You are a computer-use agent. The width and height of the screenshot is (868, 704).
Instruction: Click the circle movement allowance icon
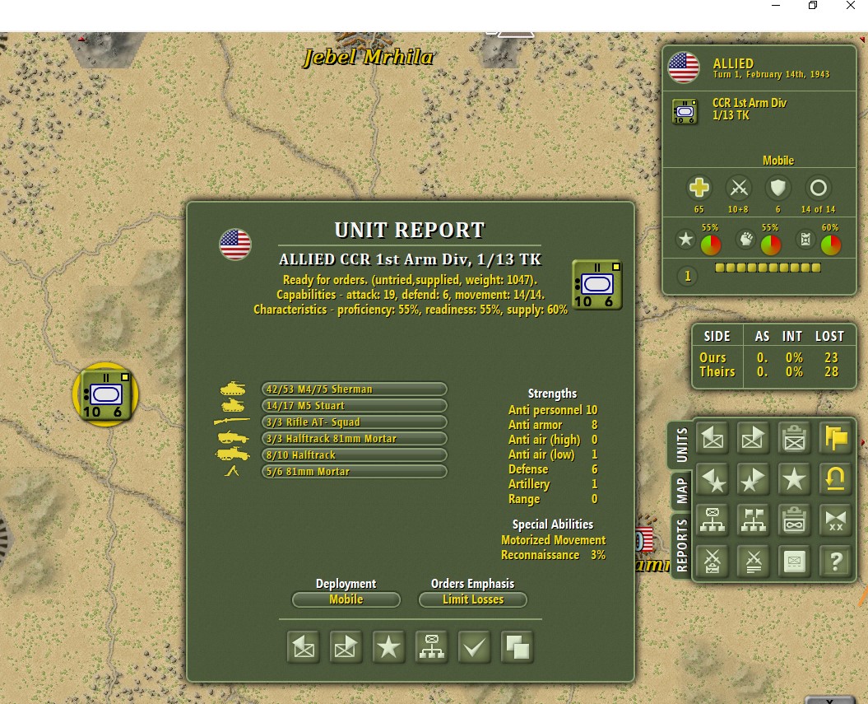tap(818, 188)
